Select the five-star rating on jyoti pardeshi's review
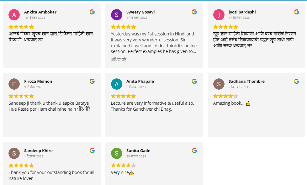The width and height of the screenshot is (307, 185). pos(225,27)
